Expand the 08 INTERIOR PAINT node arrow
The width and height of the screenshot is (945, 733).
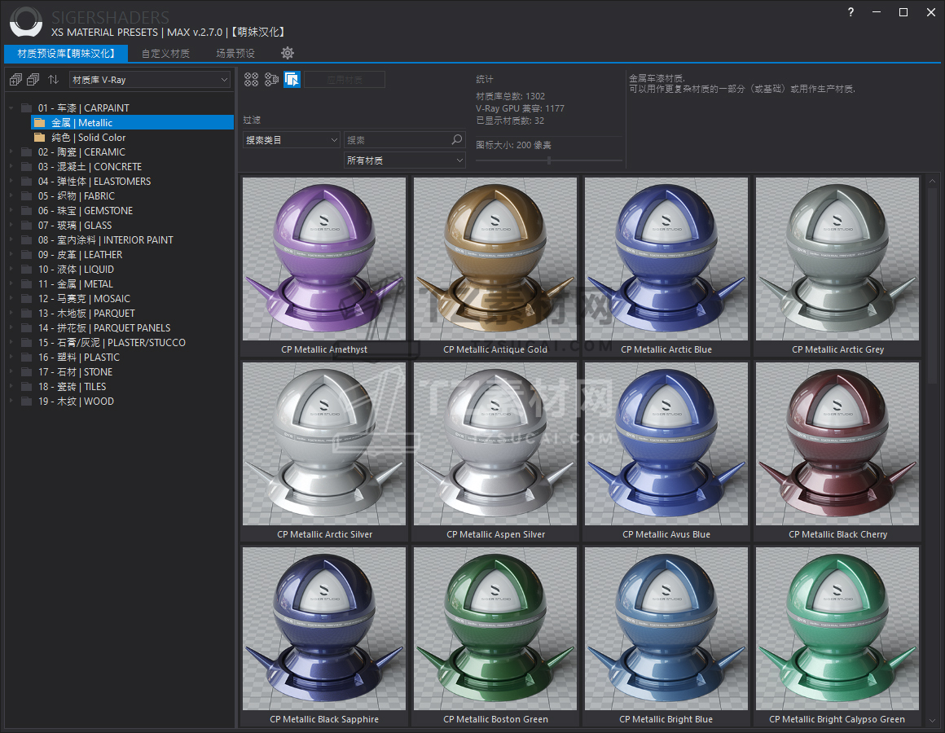[x=11, y=240]
